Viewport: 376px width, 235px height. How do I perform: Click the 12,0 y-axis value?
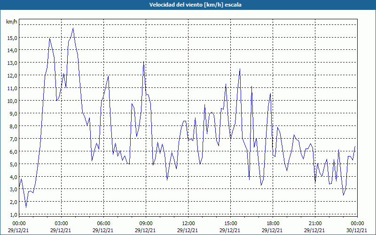(12, 76)
